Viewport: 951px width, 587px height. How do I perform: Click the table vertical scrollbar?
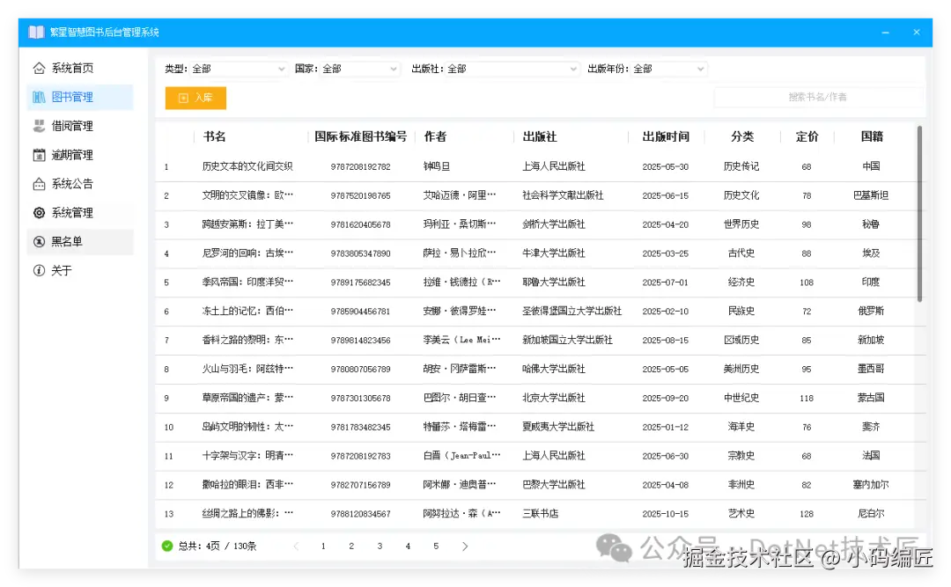[919, 214]
